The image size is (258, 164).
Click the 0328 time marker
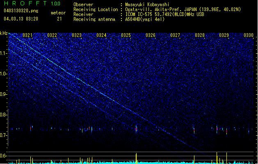click(x=200, y=35)
